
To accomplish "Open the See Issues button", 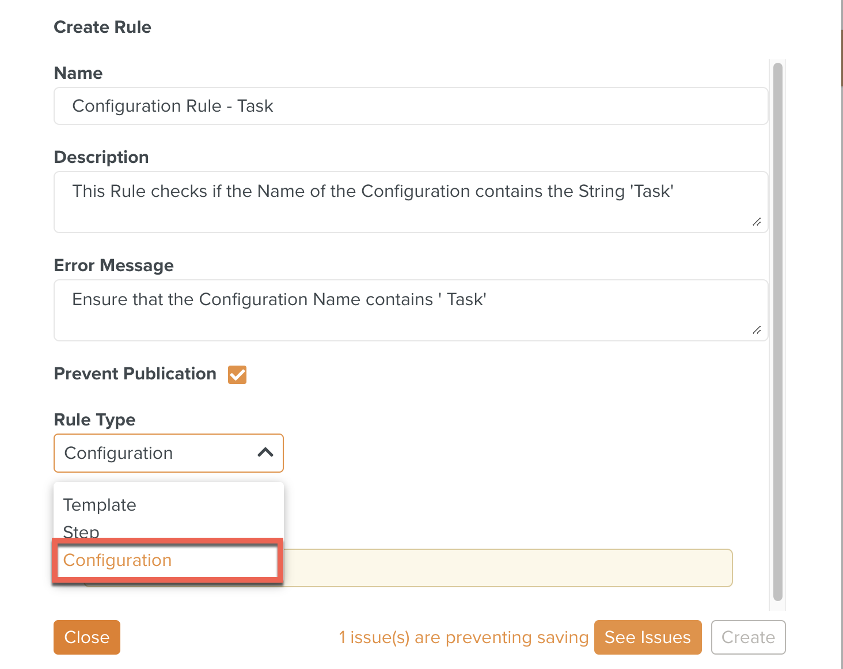I will click(x=647, y=637).
